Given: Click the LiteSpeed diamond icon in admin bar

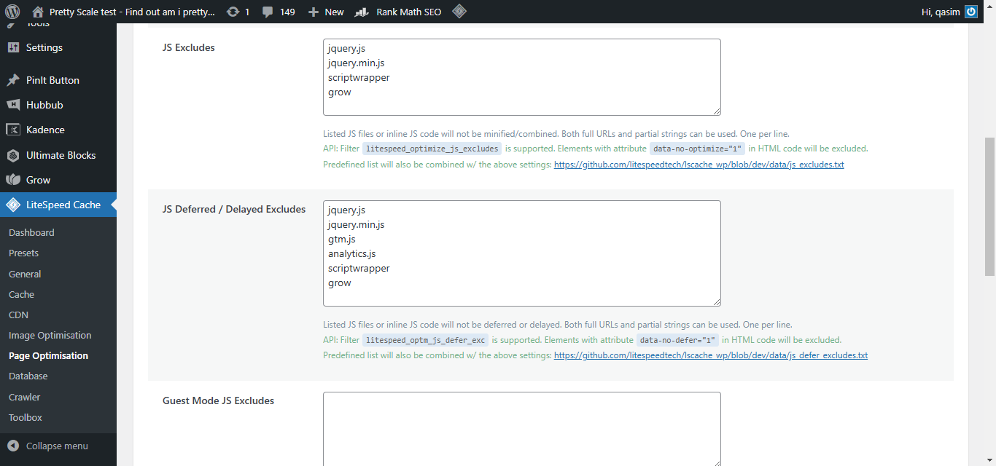Looking at the screenshot, I should pos(459,12).
